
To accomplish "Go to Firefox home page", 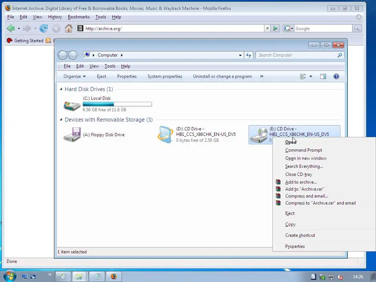I will pos(69,28).
